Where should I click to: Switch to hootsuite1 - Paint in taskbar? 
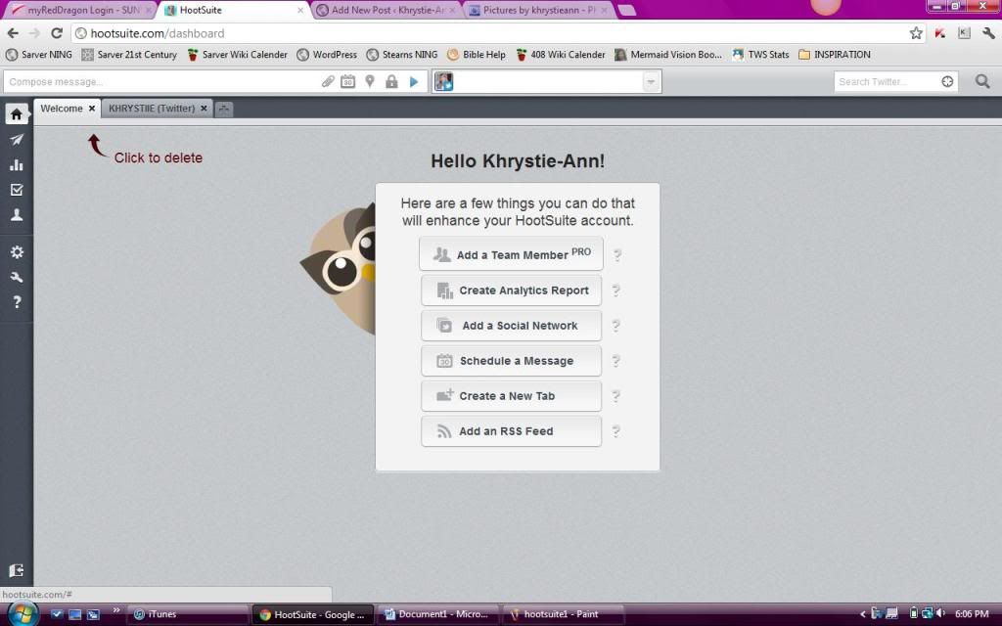coord(563,614)
